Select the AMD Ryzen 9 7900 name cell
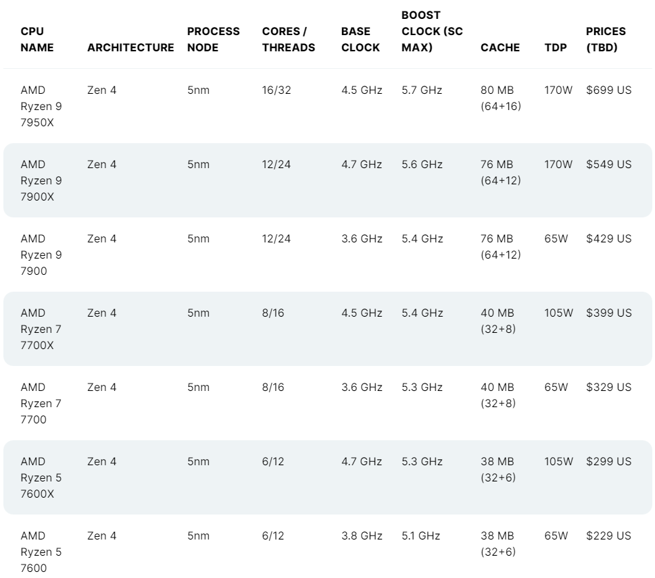The image size is (655, 578). pyautogui.click(x=41, y=255)
